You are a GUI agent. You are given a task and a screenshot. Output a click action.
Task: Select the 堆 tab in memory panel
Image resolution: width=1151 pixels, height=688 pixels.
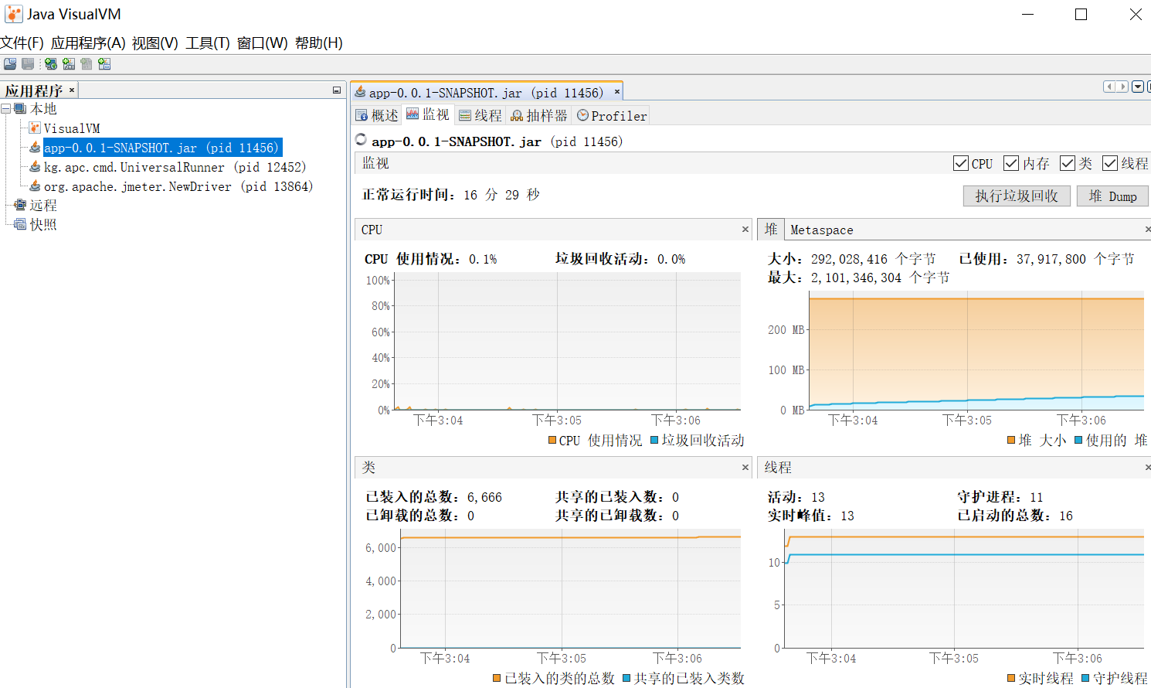pyautogui.click(x=771, y=230)
